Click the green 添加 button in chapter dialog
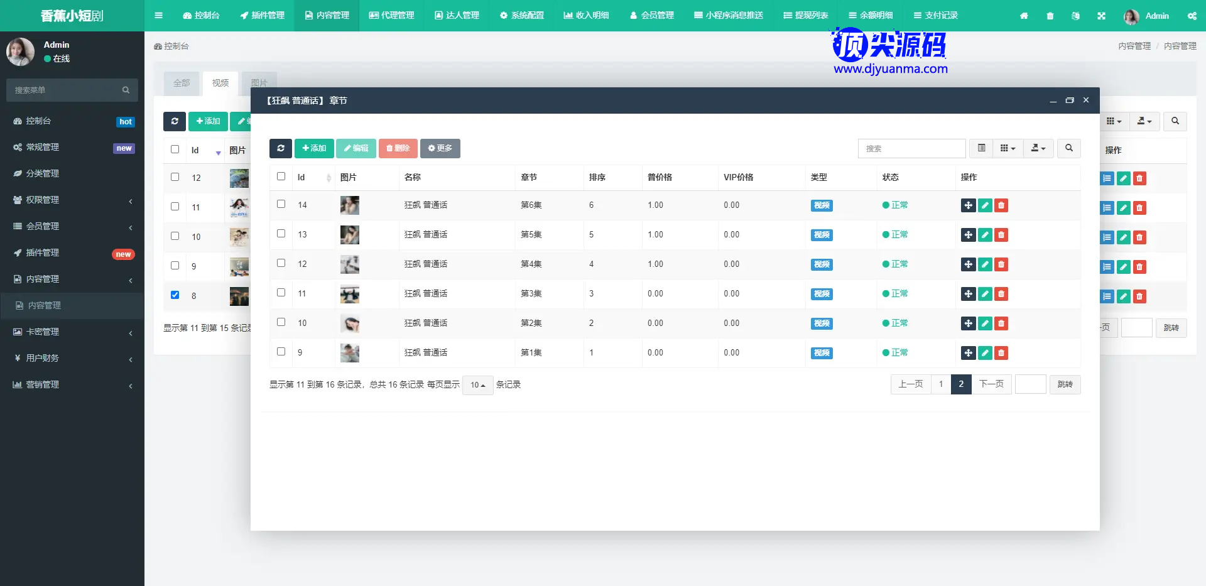 click(314, 148)
